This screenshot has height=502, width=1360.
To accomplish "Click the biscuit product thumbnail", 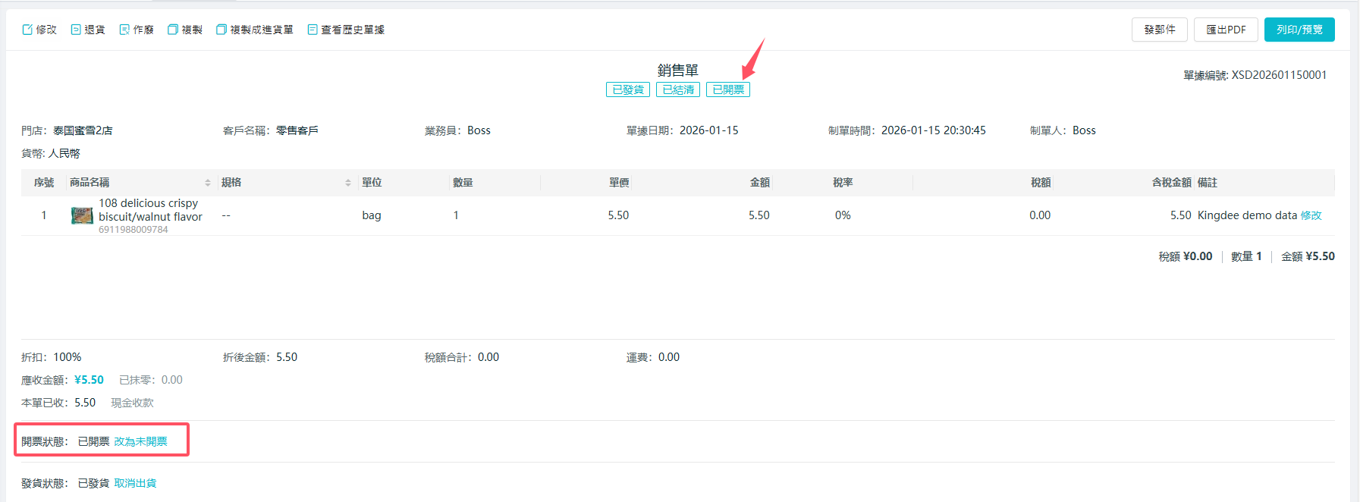I will tap(82, 215).
